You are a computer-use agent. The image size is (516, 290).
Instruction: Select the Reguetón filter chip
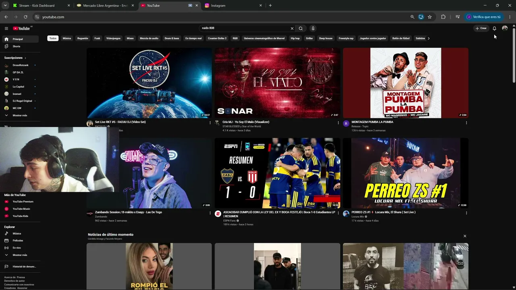click(x=83, y=38)
